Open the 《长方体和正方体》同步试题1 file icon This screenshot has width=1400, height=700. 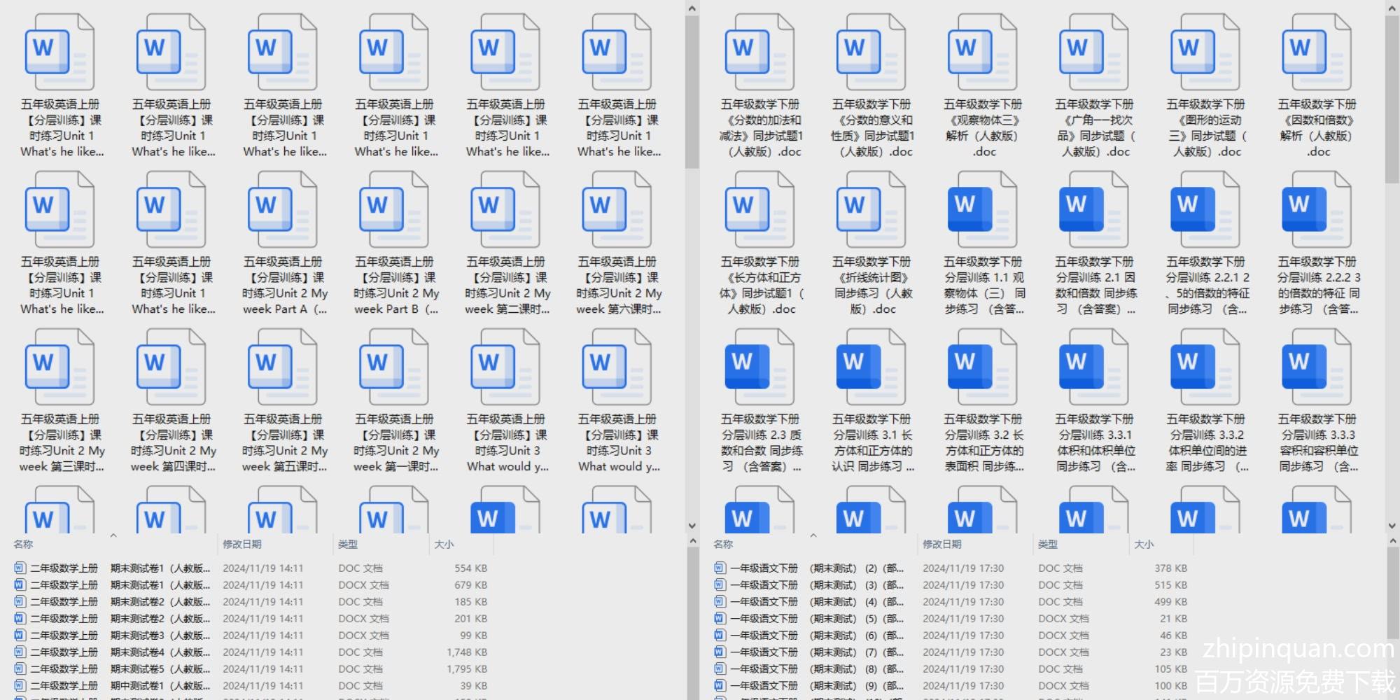point(760,210)
